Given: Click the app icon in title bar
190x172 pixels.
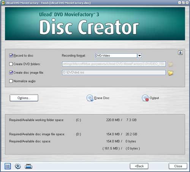Looking at the screenshot, I should (3, 3).
